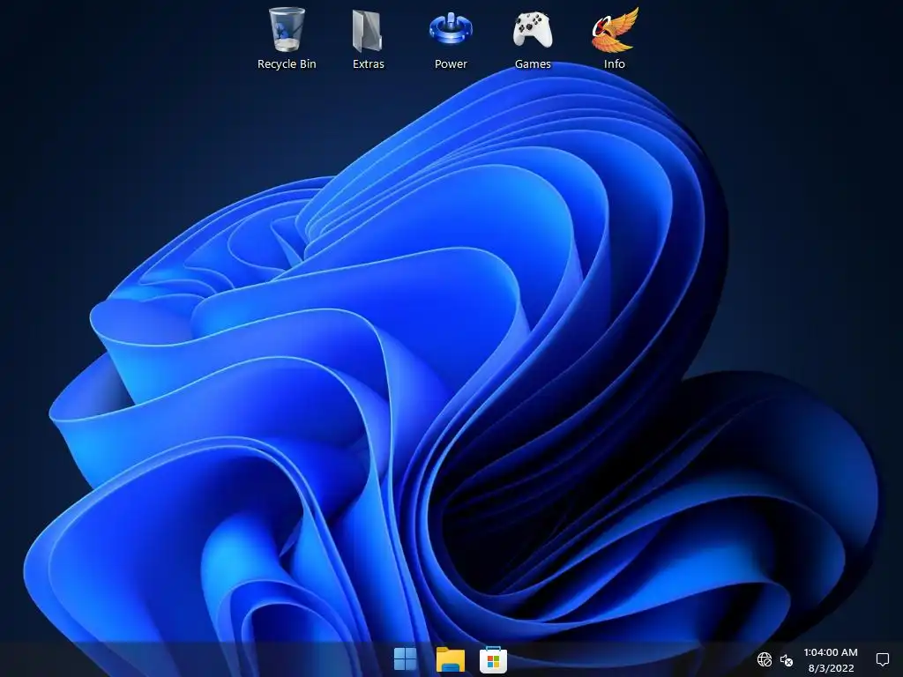This screenshot has width=903, height=677.
Task: Select the Power desktop icon
Action: click(x=451, y=29)
